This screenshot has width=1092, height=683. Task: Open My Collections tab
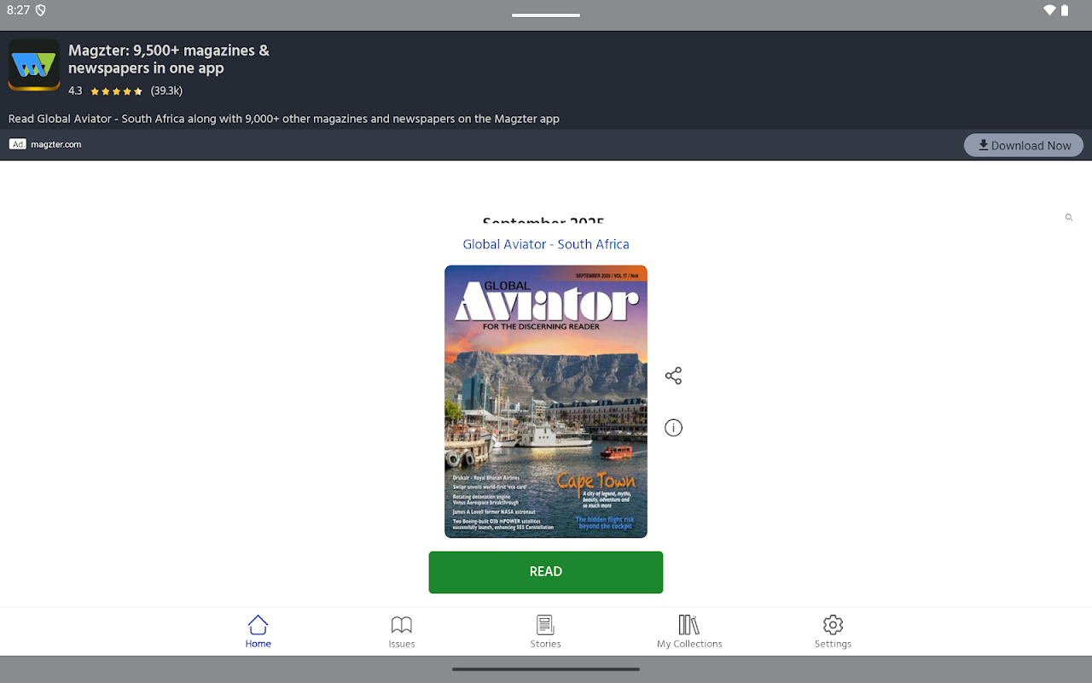coord(689,632)
